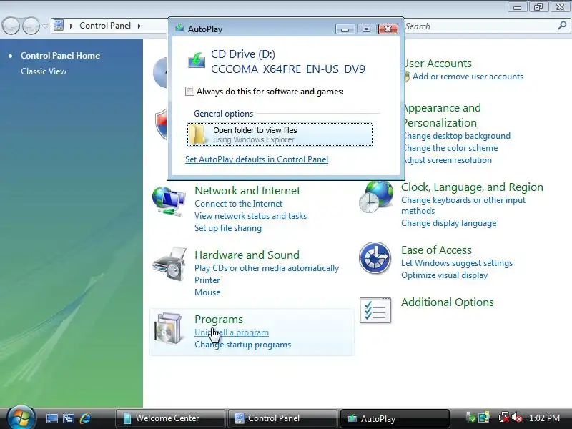
Task: Open Change keyboards or other input methods
Action: point(463,205)
